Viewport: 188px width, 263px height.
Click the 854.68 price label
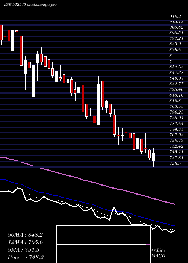click(x=176, y=67)
